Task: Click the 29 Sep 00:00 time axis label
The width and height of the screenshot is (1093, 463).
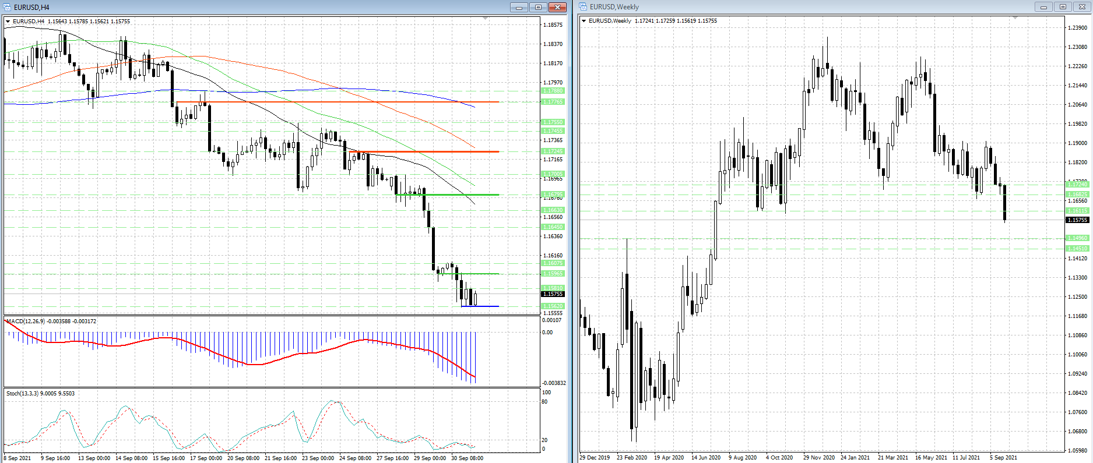Action: [430, 458]
